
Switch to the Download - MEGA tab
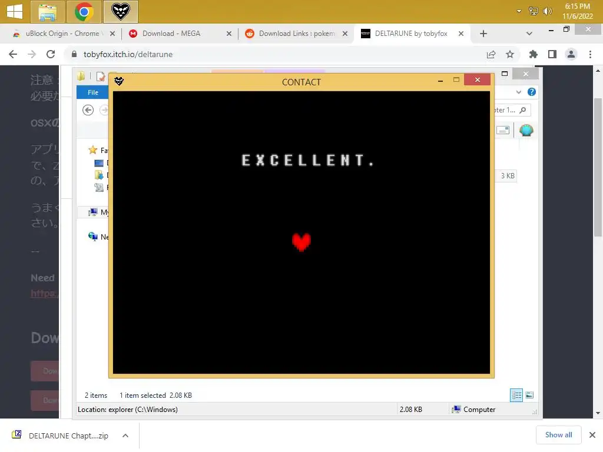(x=171, y=34)
